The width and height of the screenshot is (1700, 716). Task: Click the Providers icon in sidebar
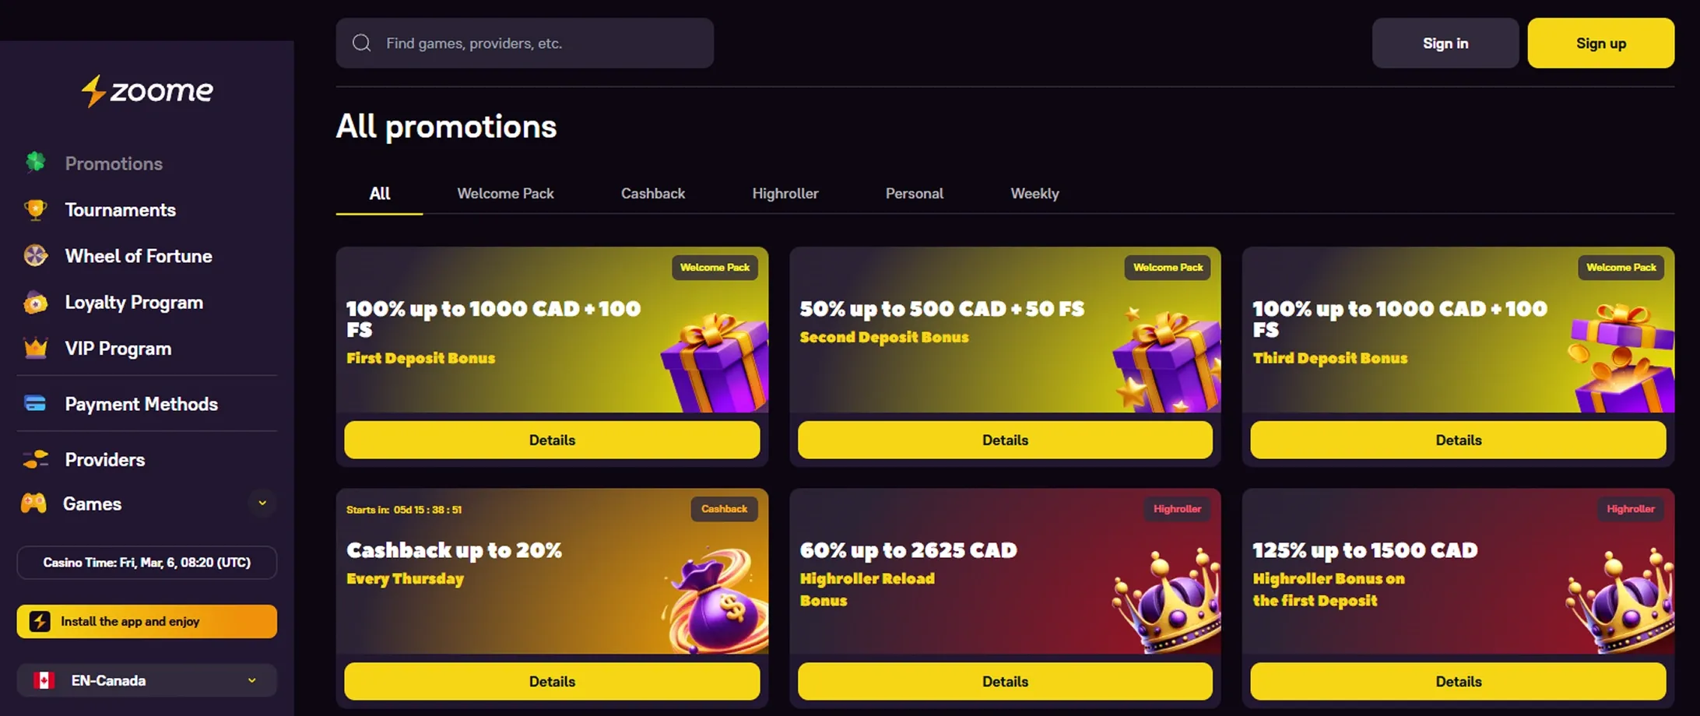click(x=34, y=459)
